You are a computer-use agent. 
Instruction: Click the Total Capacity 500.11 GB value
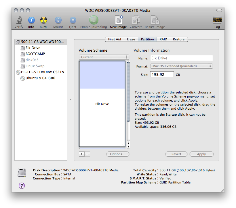187,170
